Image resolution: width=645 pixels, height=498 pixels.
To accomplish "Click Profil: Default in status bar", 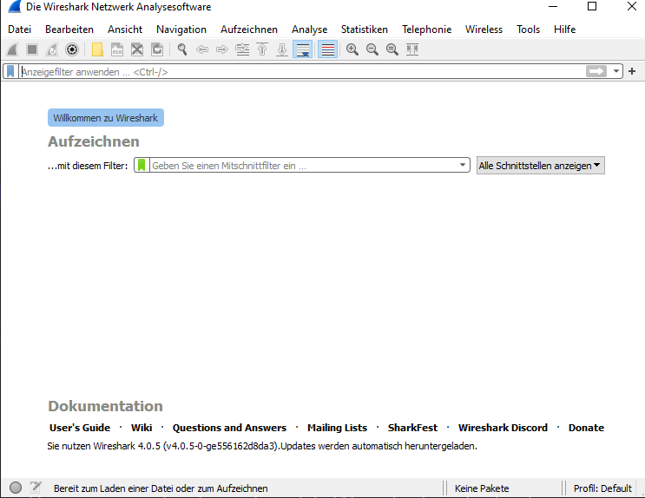I will pos(602,488).
